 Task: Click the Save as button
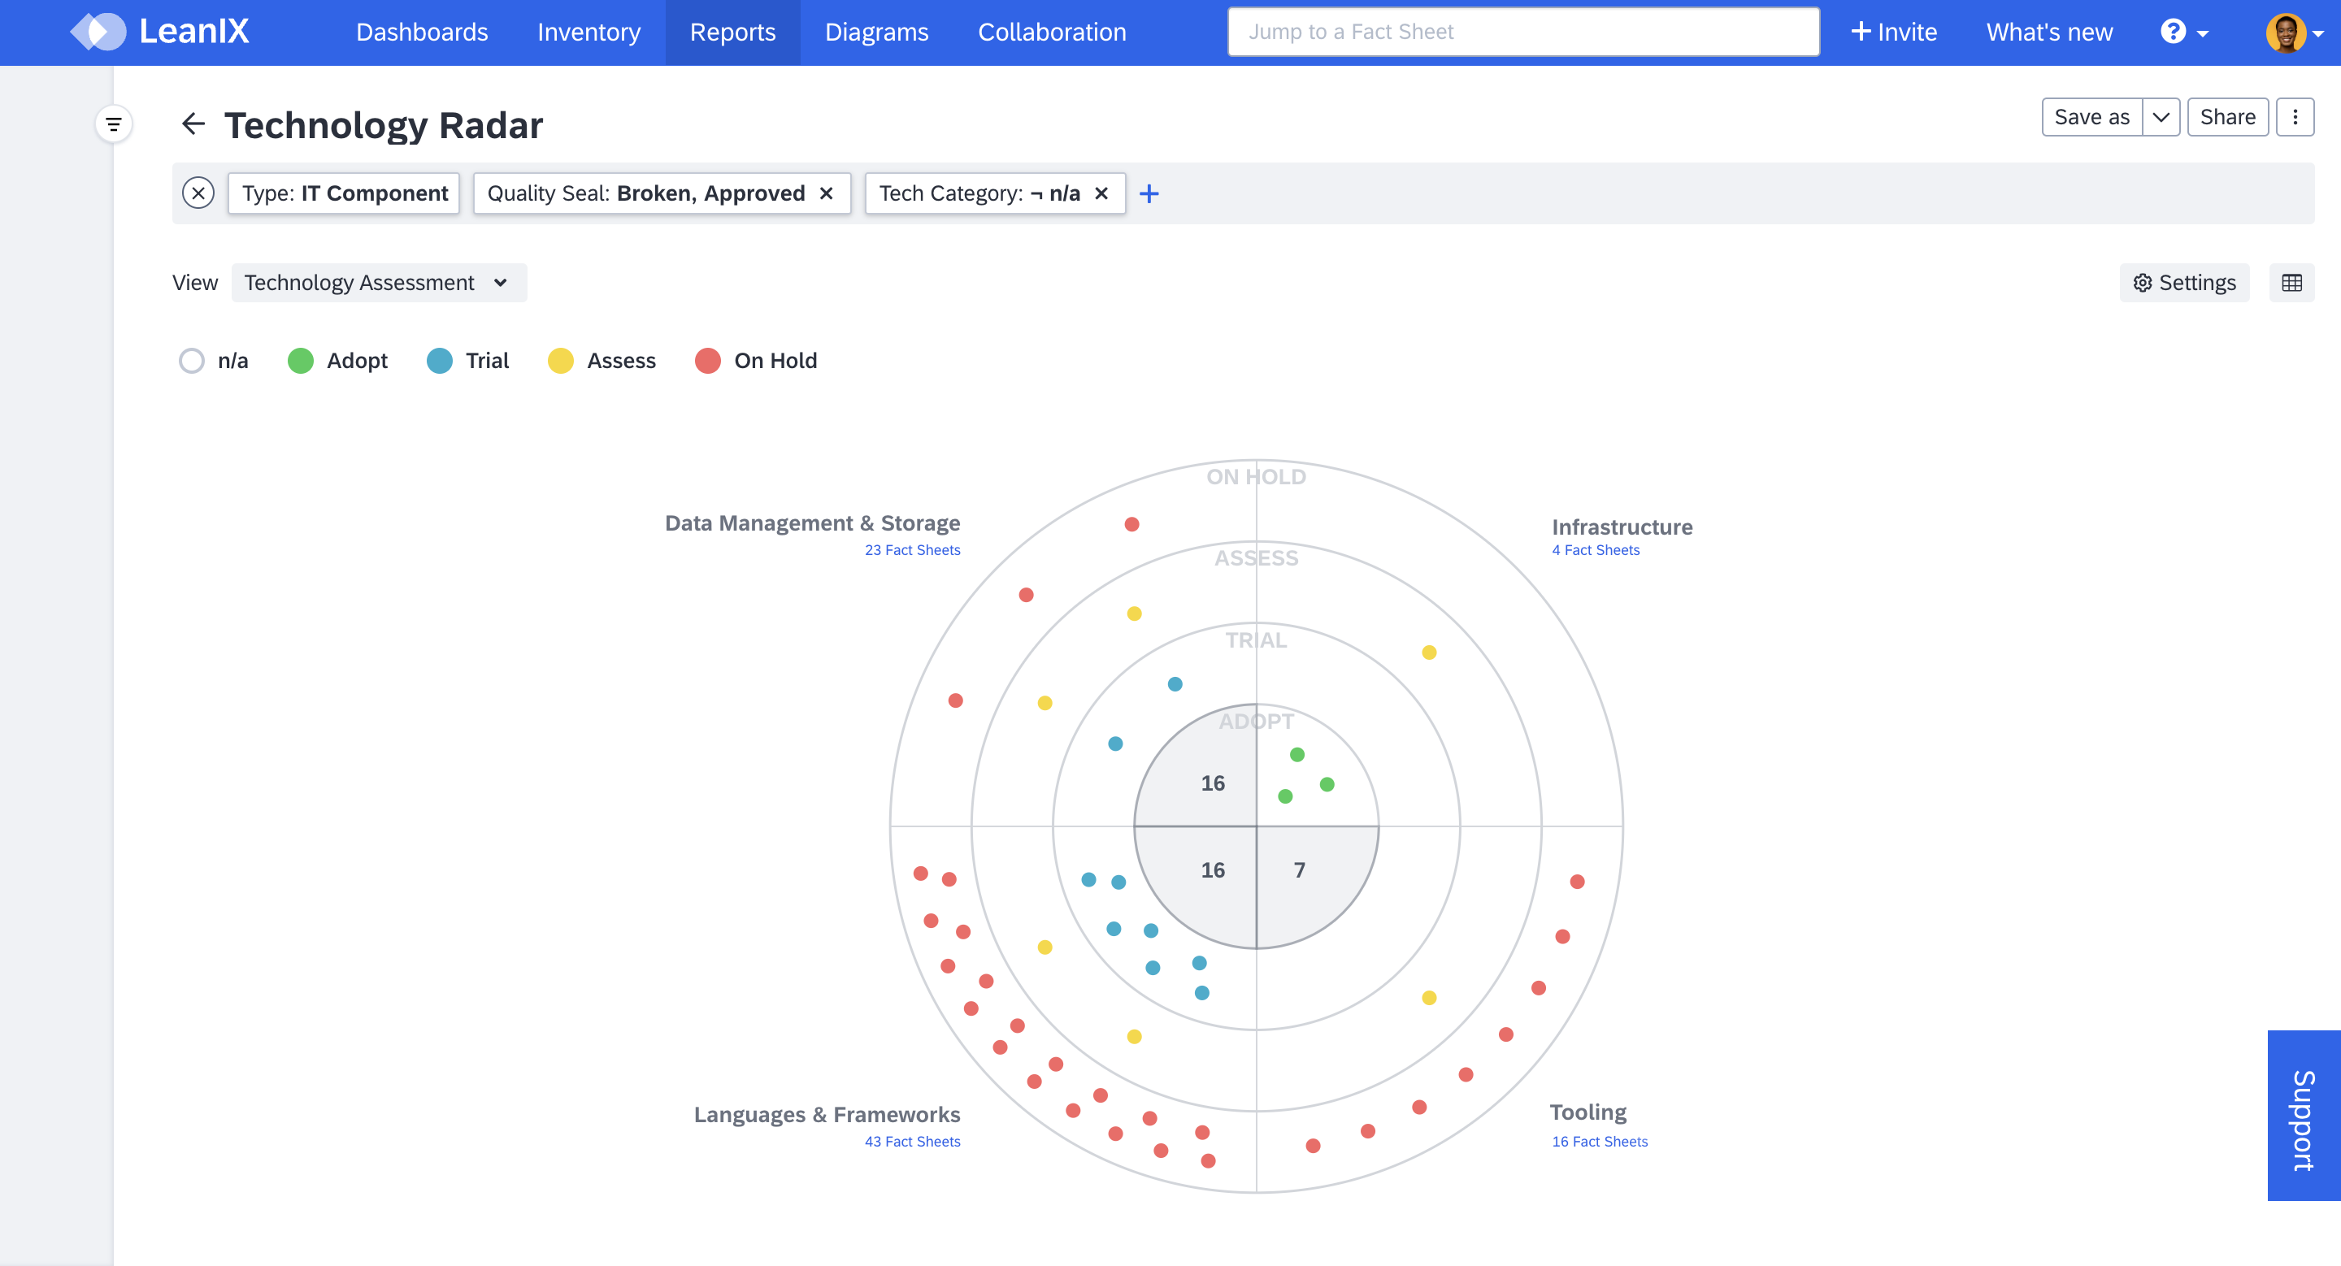pyautogui.click(x=2092, y=117)
